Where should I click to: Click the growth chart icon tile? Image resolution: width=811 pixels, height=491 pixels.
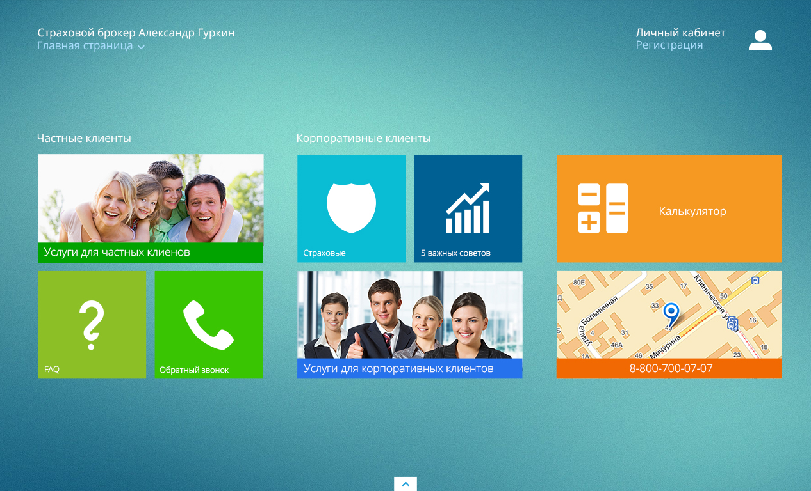coord(468,208)
